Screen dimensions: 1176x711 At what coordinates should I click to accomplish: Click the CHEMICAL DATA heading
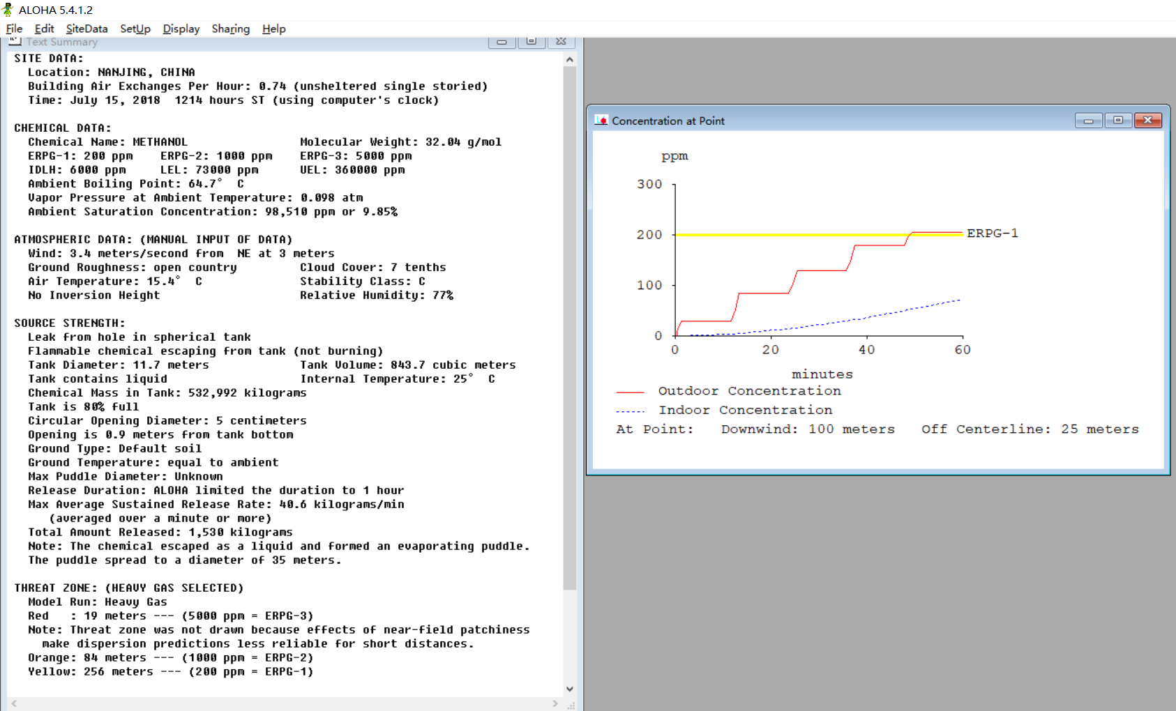63,128
